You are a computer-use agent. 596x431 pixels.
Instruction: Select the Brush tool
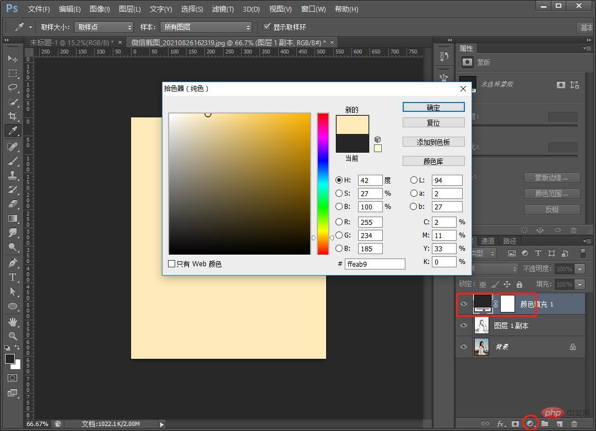pyautogui.click(x=13, y=161)
